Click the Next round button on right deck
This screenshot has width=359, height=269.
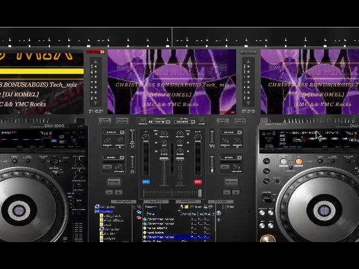pos(270,213)
